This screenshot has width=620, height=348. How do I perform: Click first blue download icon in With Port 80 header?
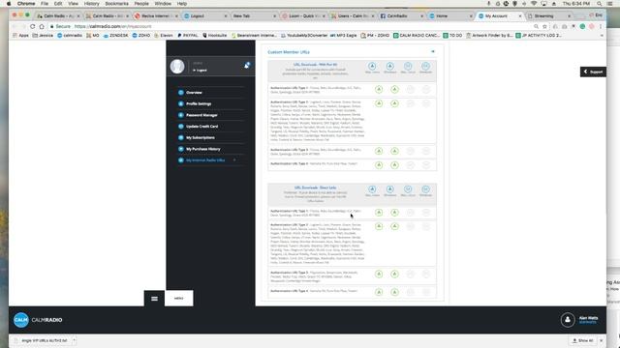tap(372, 67)
